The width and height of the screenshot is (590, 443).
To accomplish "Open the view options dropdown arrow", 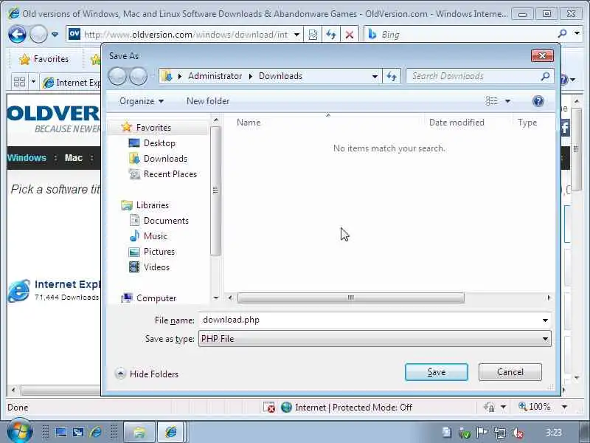I will [507, 101].
